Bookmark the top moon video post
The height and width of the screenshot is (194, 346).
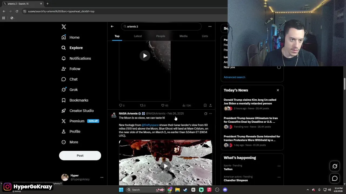205,105
